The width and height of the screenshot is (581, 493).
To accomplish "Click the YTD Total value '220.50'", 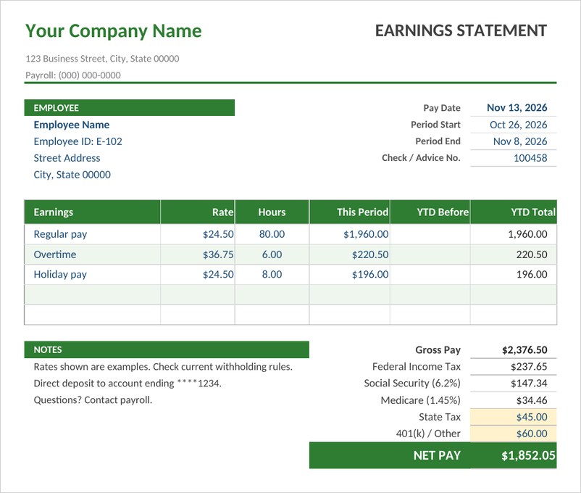I will 532,254.
